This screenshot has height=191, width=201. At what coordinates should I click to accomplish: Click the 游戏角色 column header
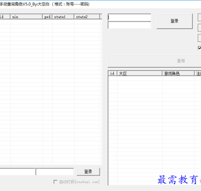coord(178,73)
